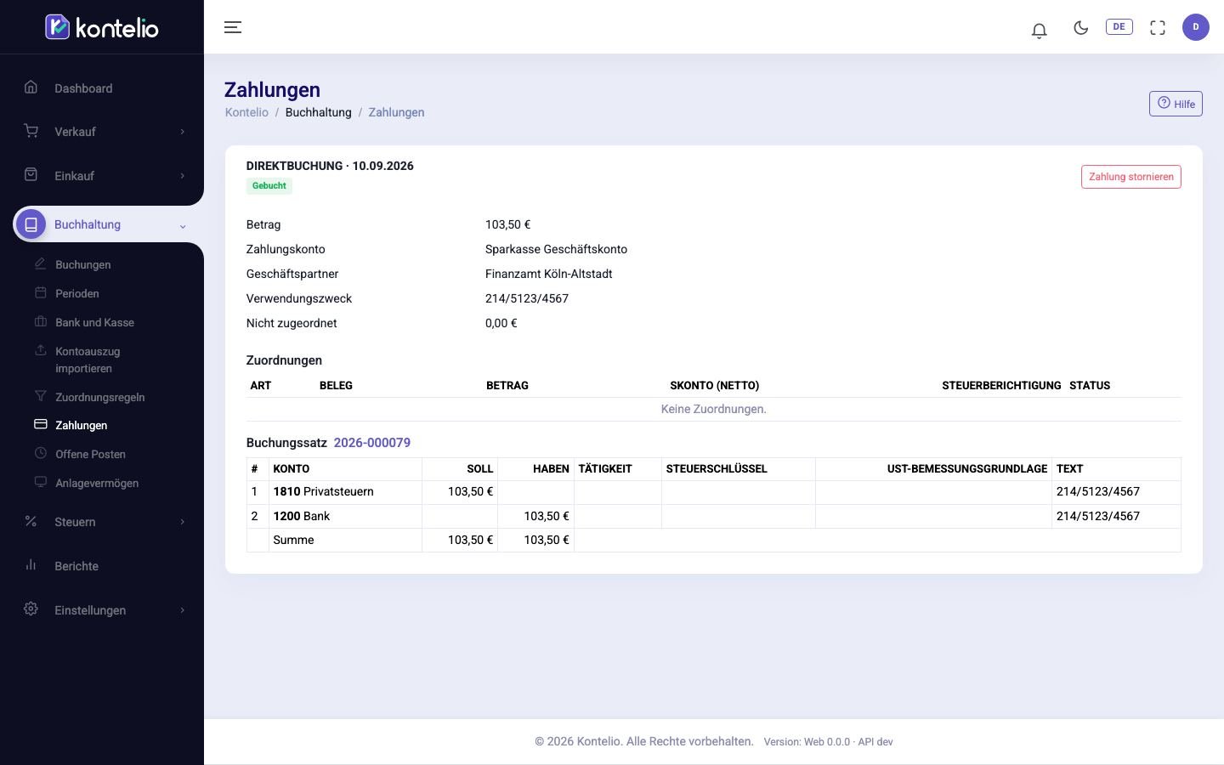Expand the Einstellungen submenu chevron
The width and height of the screenshot is (1224, 765).
(182, 610)
